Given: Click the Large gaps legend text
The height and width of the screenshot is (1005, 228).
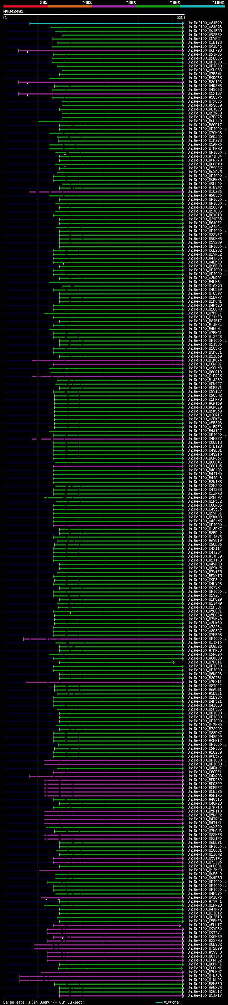Looking at the screenshot, I should (15, 1002).
